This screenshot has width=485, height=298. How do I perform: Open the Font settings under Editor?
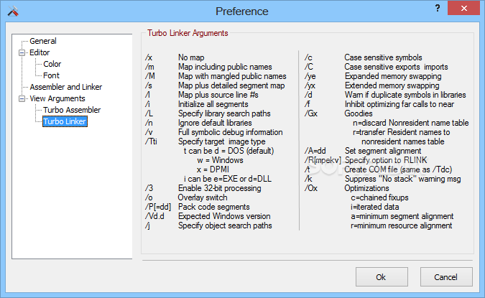51,75
